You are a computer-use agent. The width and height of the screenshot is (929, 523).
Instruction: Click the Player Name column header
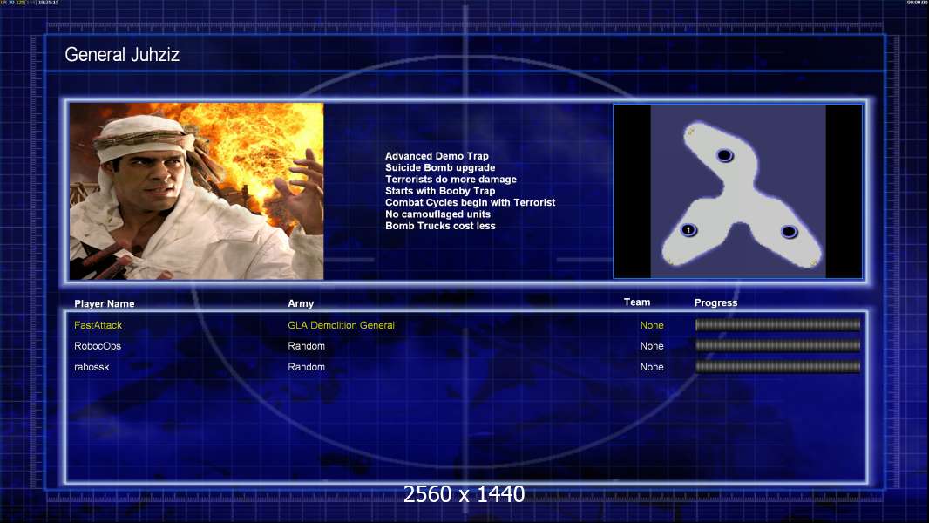105,304
